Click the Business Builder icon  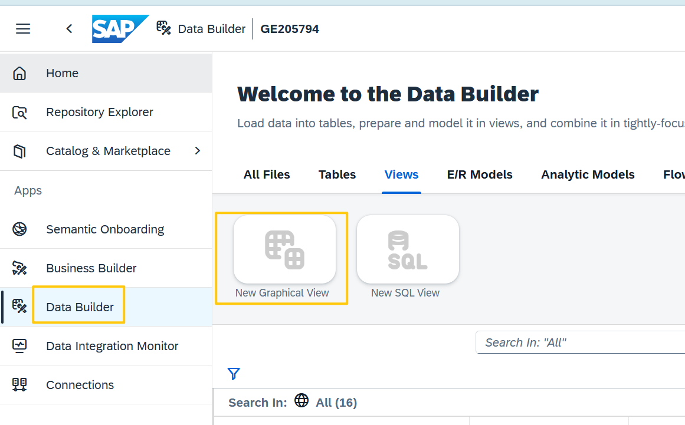(19, 268)
